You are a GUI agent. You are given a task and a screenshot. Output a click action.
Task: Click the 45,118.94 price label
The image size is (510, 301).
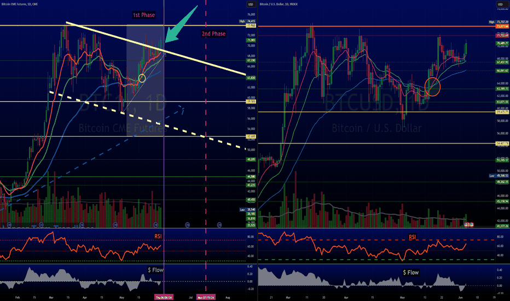coord(502,201)
